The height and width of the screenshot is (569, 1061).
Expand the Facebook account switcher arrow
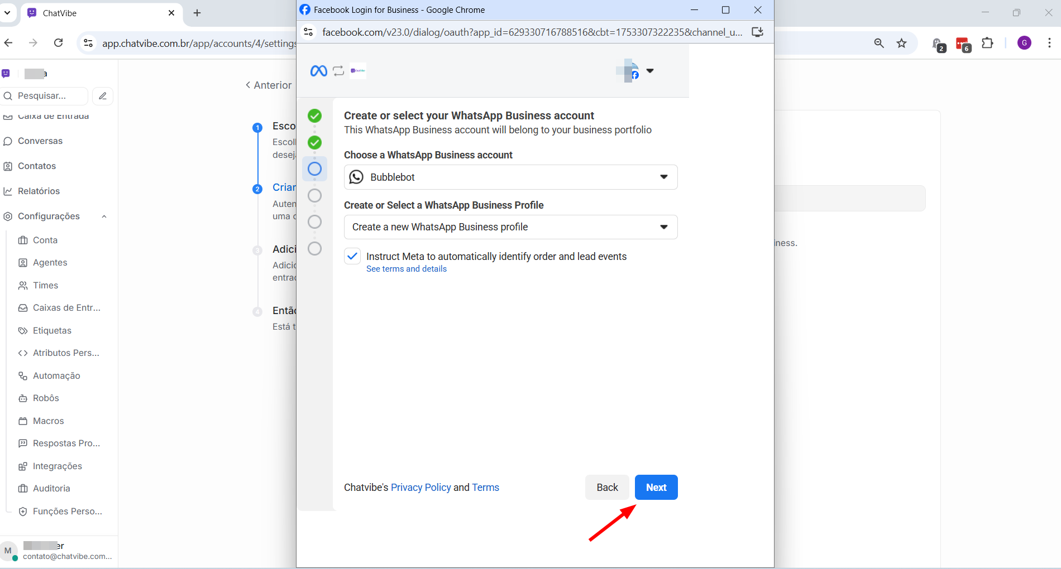(650, 71)
